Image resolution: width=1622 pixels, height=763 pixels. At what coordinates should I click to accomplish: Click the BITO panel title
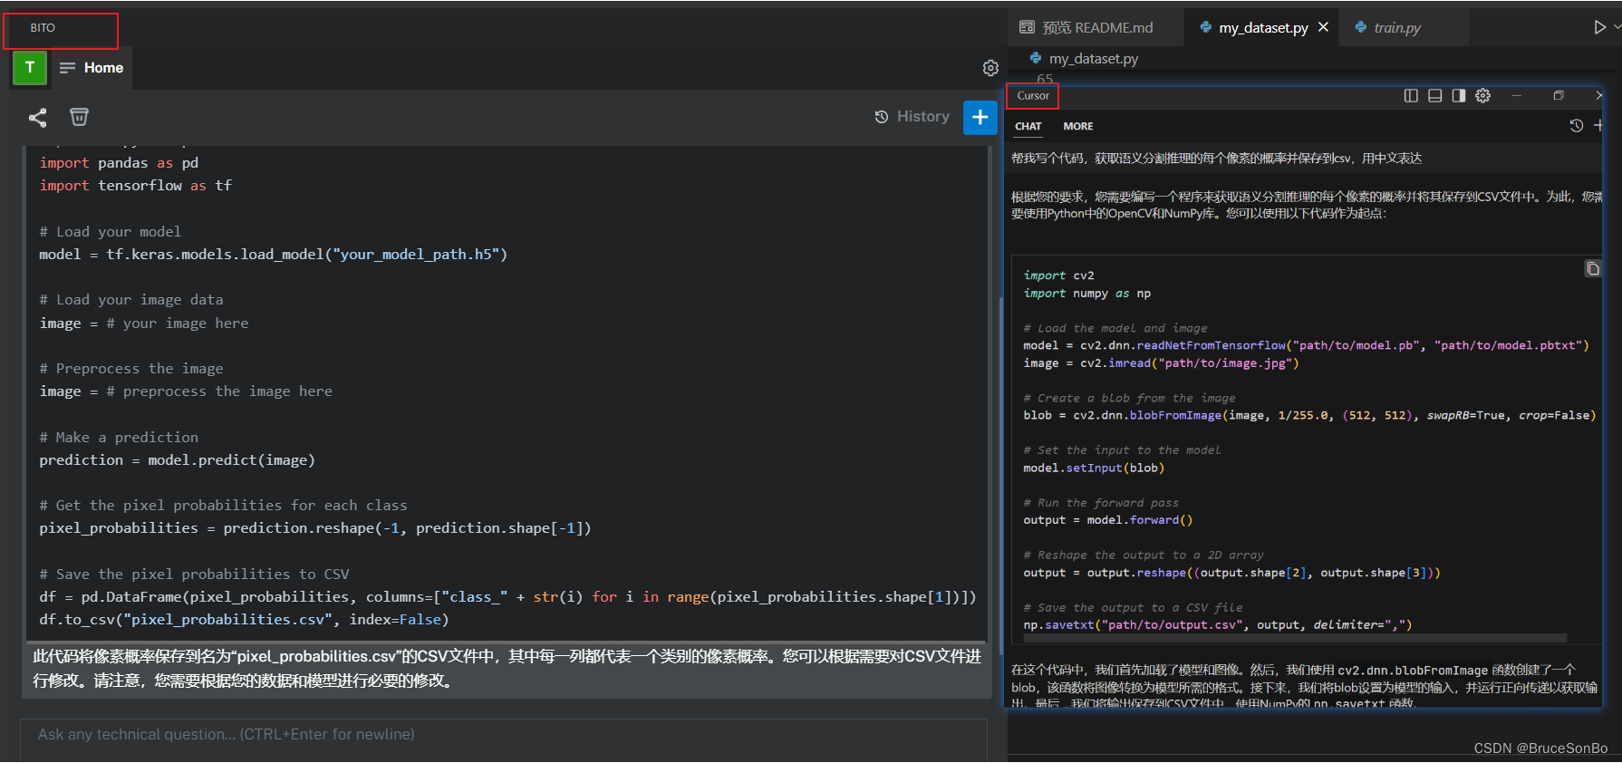coord(43,28)
